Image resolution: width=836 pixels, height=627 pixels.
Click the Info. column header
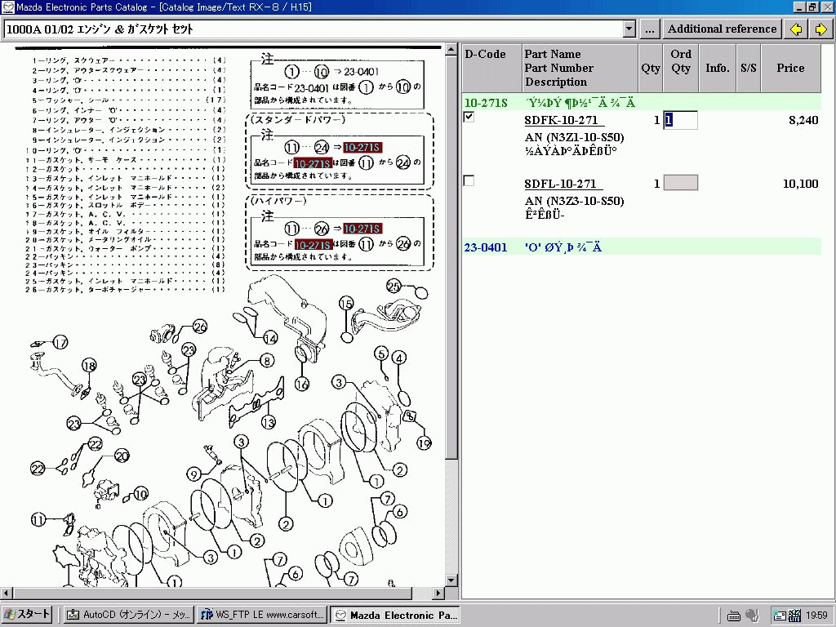click(718, 68)
